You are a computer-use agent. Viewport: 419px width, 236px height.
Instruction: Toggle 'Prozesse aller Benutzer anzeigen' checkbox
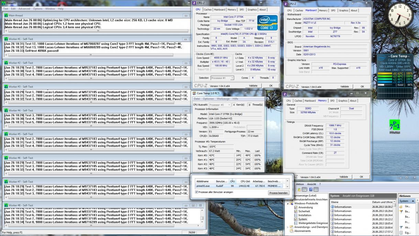pos(196,192)
